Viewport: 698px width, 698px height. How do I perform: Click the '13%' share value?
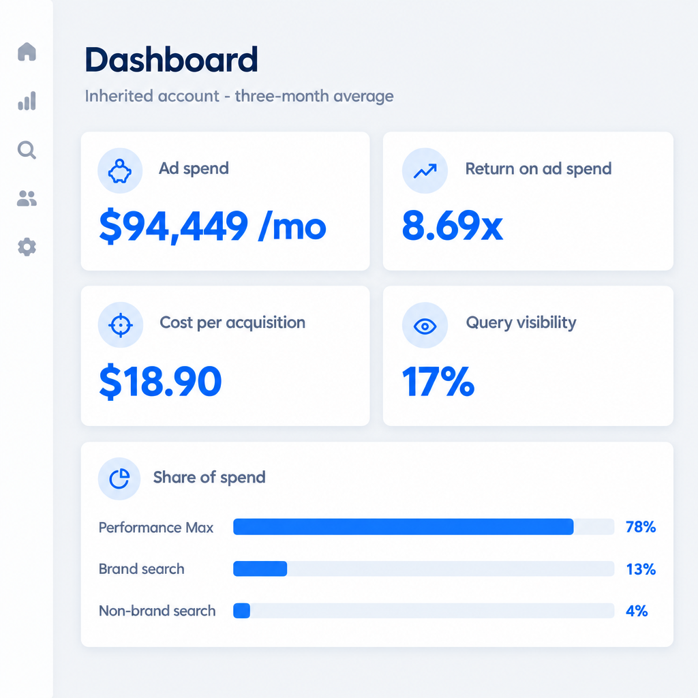641,569
